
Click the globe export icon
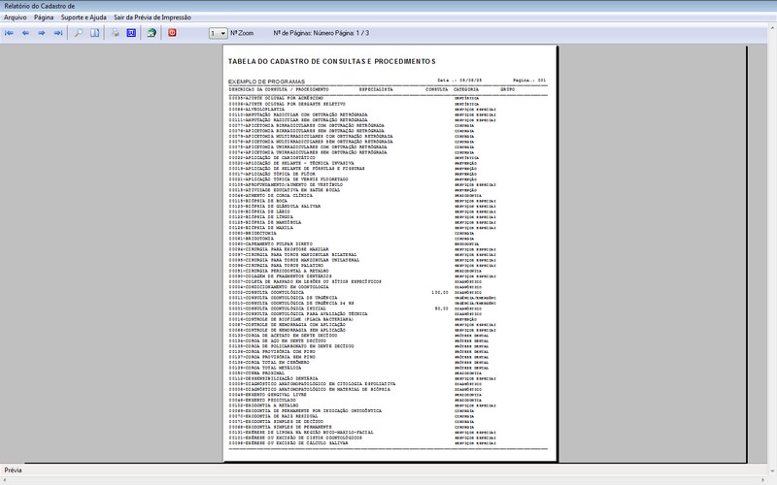[x=152, y=33]
